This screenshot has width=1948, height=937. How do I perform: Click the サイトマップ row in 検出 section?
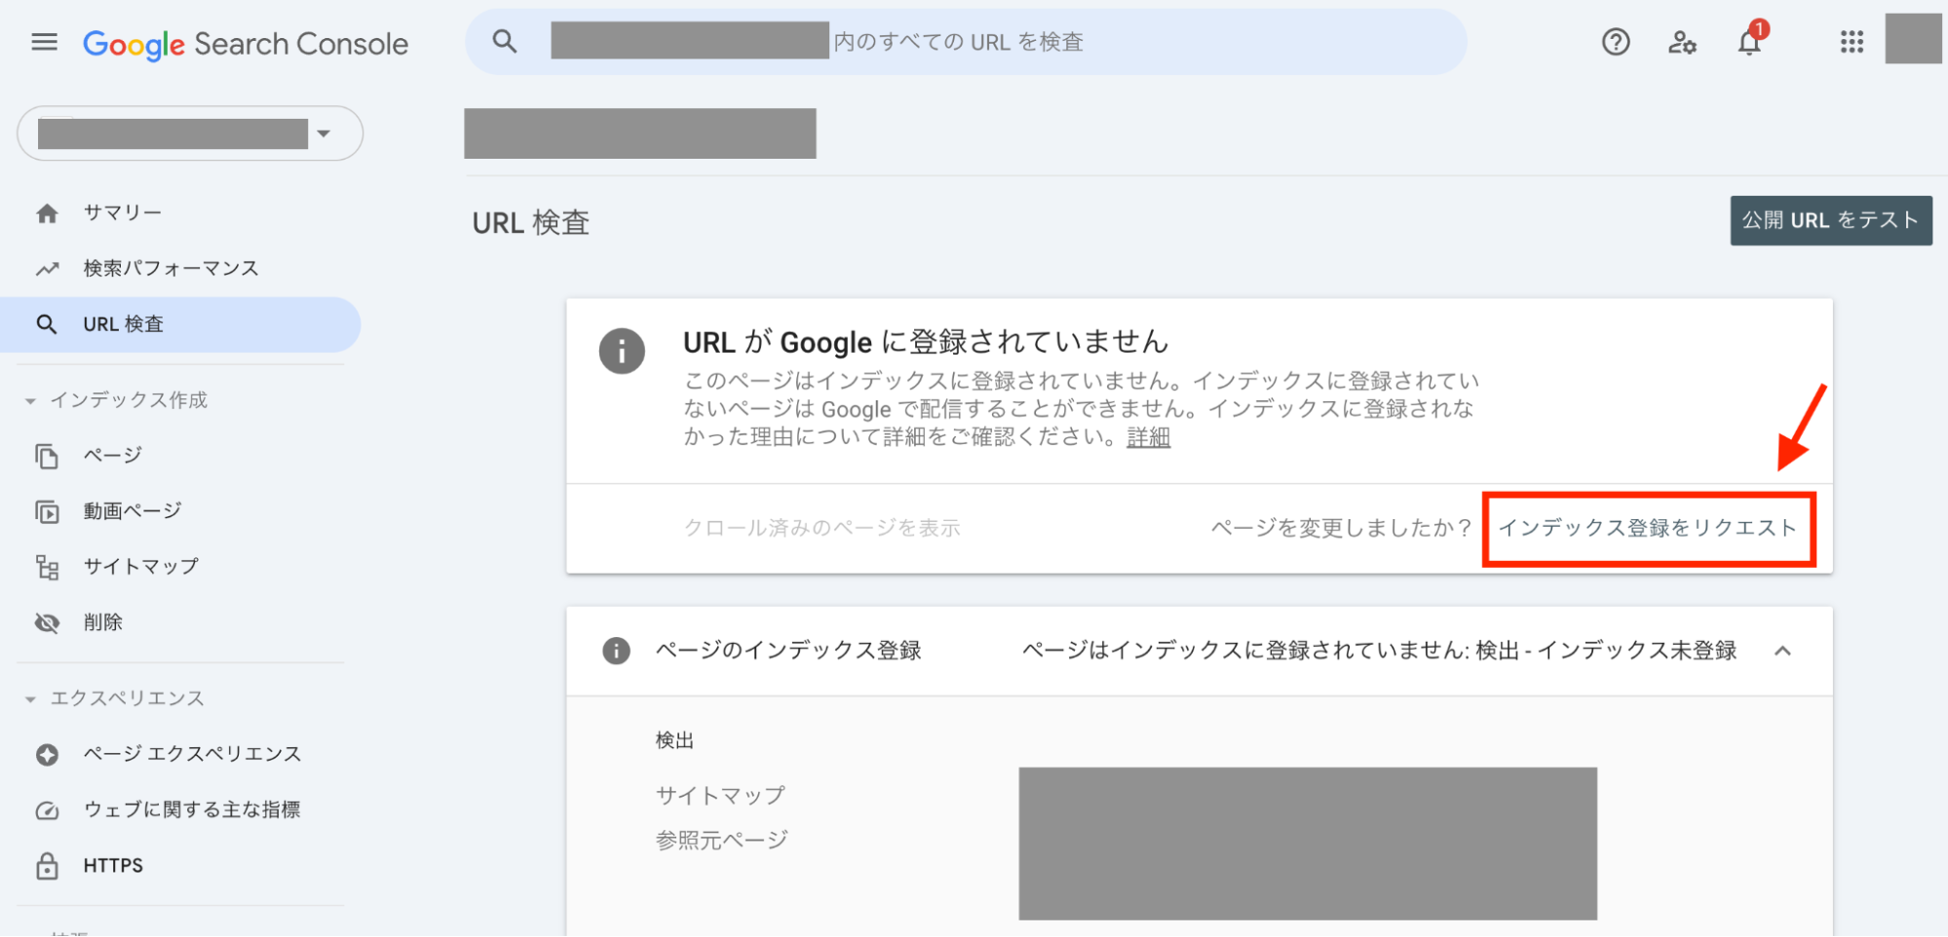(x=720, y=796)
